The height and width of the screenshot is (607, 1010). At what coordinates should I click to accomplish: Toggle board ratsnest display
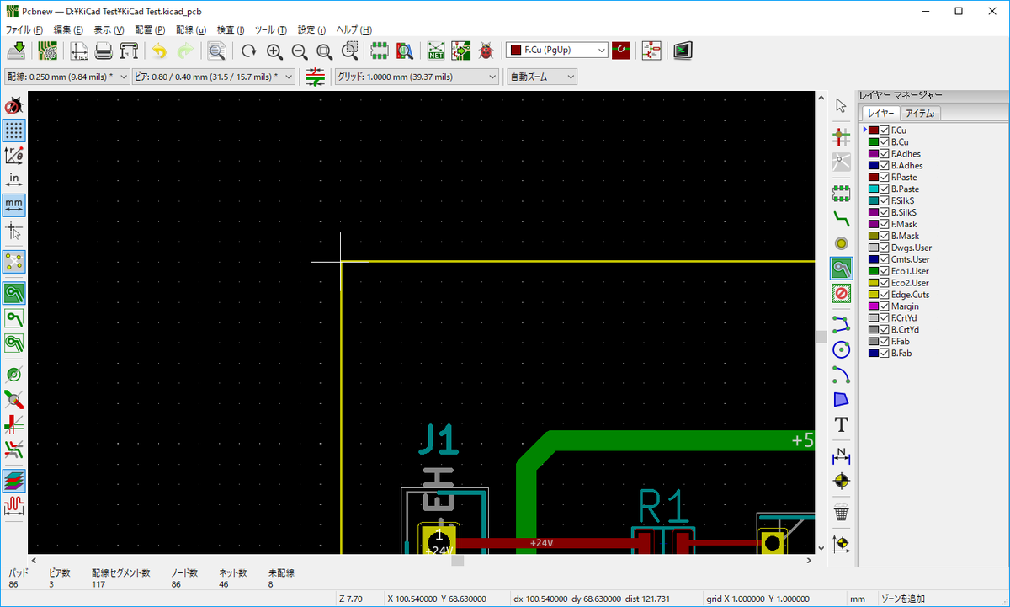point(14,261)
